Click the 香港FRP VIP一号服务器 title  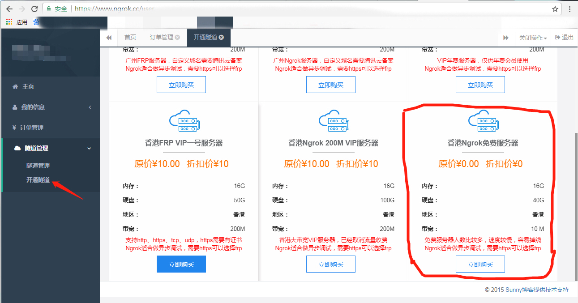coord(184,143)
